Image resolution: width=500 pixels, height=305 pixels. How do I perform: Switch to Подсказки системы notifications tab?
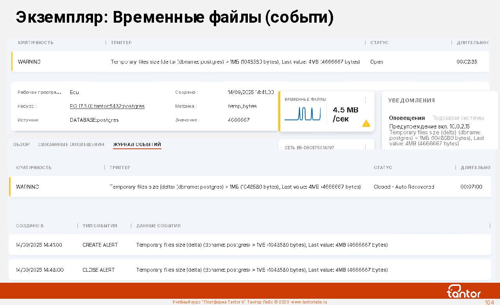coord(458,118)
